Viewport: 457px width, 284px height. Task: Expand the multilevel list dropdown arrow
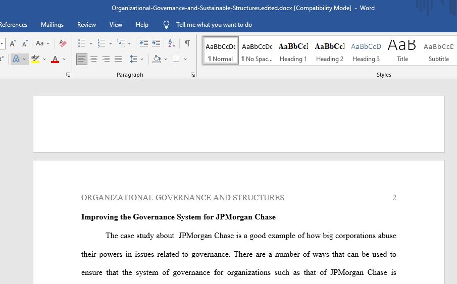129,44
